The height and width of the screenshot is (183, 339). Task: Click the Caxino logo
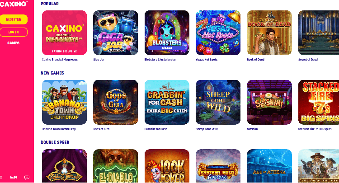tap(14, 4)
